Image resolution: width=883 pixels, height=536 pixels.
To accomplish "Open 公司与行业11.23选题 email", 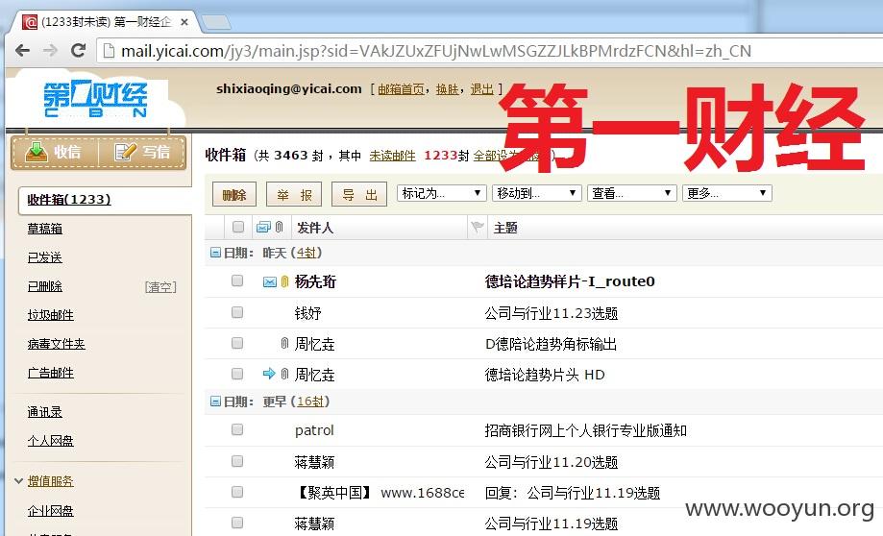I will tap(552, 313).
